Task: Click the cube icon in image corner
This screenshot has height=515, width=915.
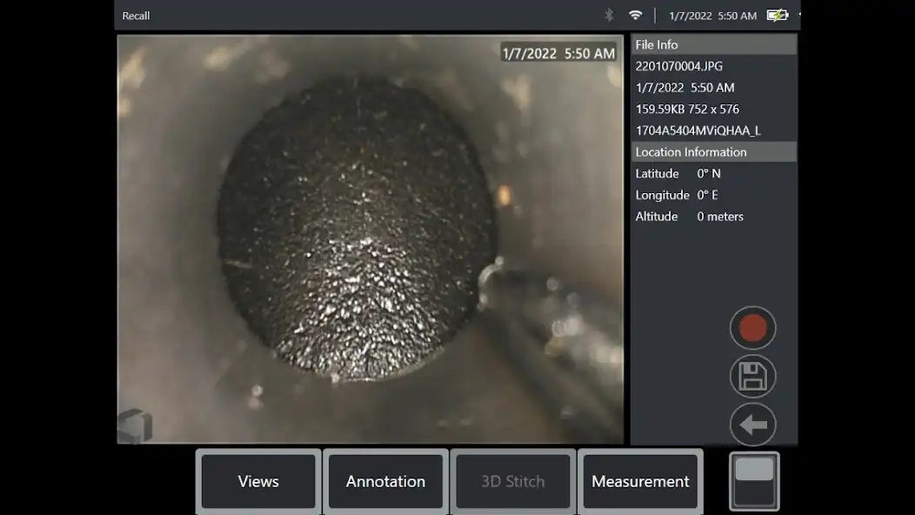Action: coord(135,425)
